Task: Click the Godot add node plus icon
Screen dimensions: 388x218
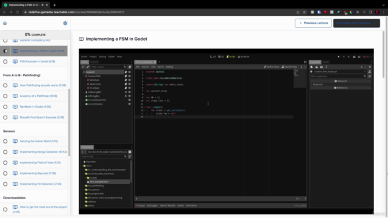Action: [83, 67]
